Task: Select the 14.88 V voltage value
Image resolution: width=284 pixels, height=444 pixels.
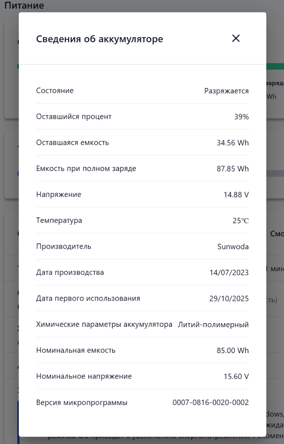Action: click(236, 194)
